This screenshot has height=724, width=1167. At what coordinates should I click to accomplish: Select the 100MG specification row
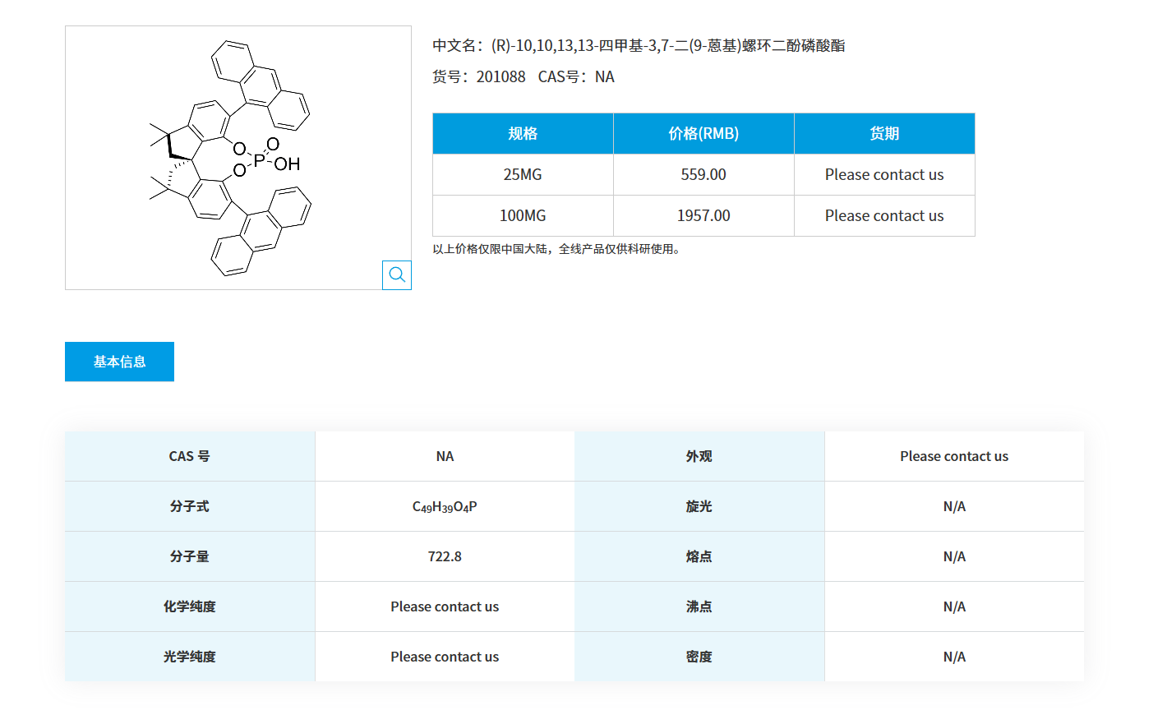pos(522,215)
